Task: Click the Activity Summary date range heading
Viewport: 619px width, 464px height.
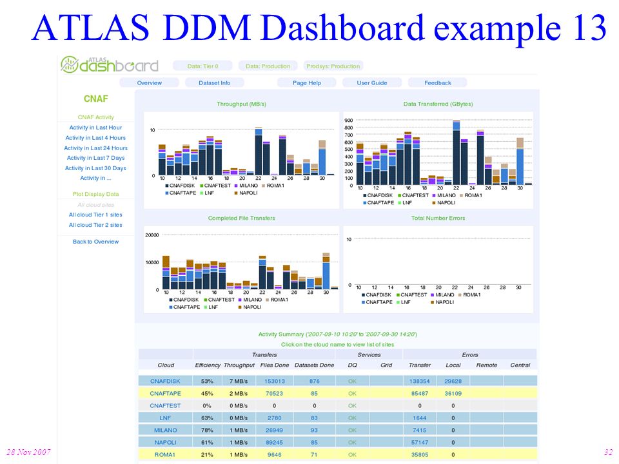Action: [337, 334]
